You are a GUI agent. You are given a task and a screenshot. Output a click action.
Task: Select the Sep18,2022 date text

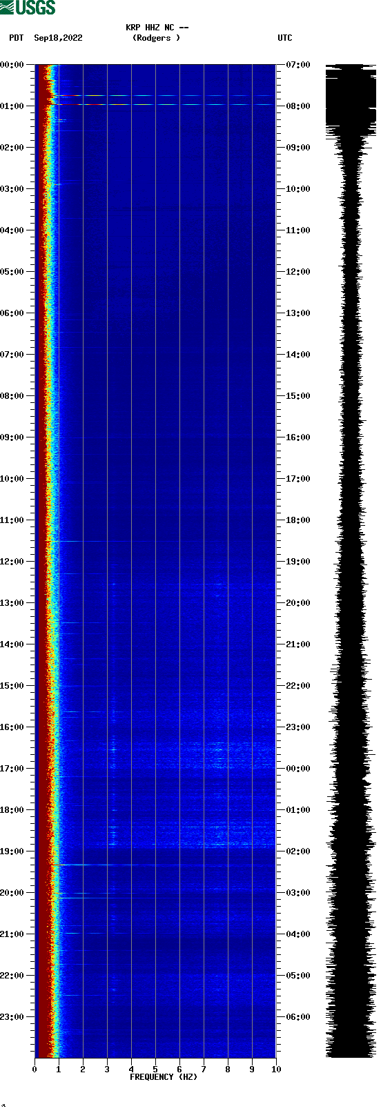tap(58, 38)
